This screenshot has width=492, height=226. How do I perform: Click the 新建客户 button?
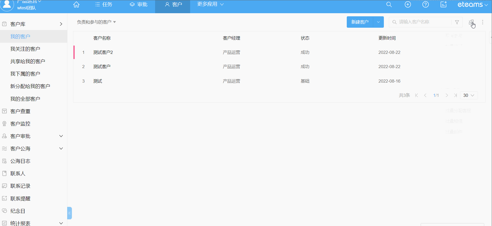360,22
